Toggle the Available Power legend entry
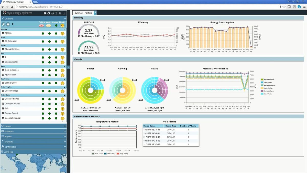The image size is (307, 173). pos(268,79)
